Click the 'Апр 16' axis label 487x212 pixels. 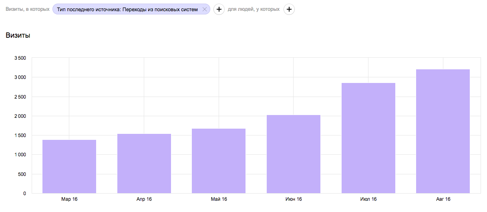(x=144, y=199)
